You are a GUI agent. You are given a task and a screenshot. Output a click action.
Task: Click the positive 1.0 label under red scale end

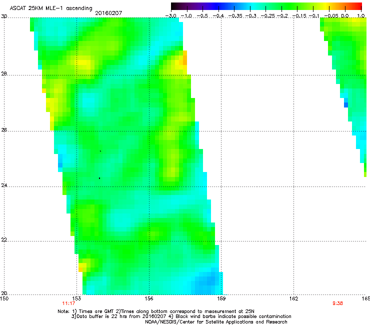point(361,16)
